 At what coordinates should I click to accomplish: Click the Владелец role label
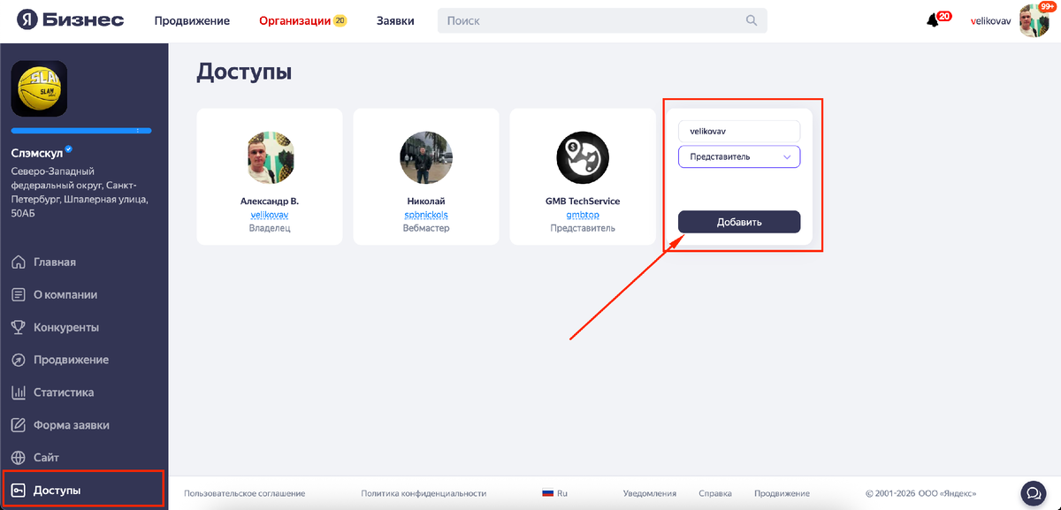[x=270, y=228]
